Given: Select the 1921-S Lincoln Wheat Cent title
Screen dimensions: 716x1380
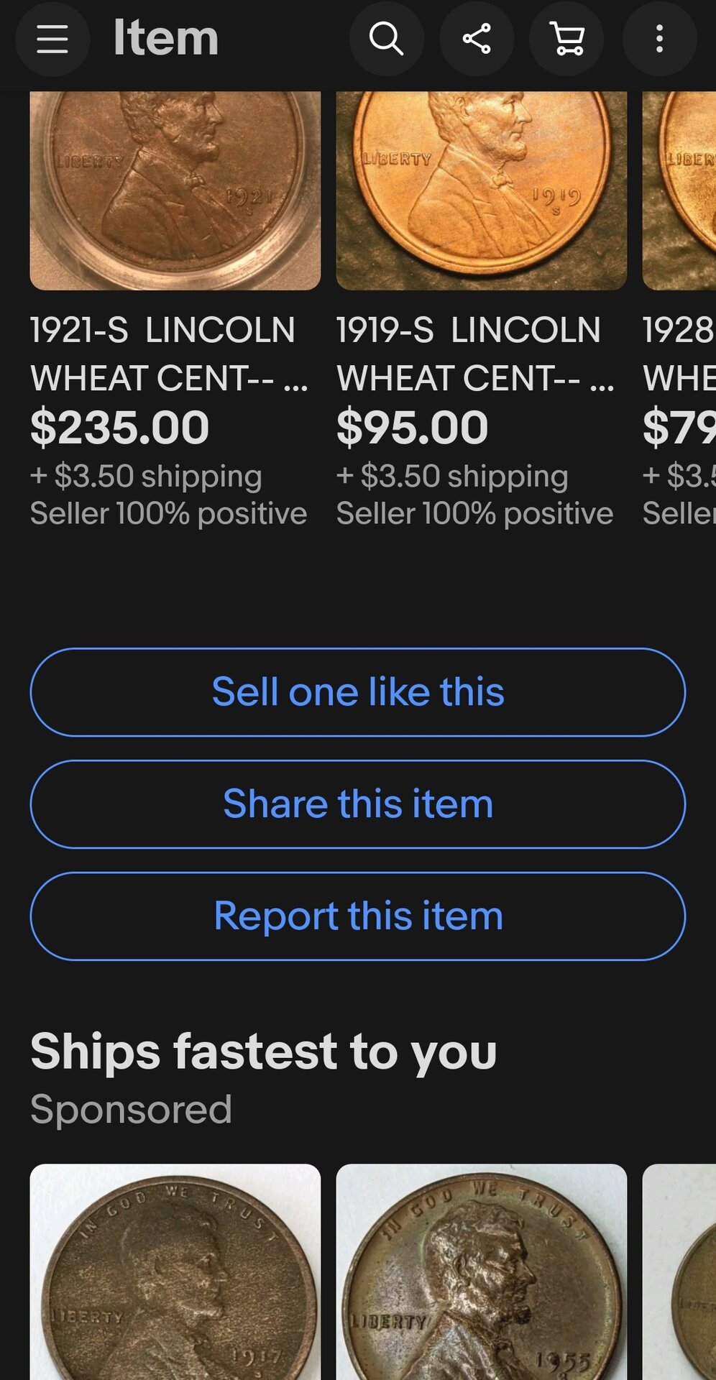Looking at the screenshot, I should click(170, 354).
